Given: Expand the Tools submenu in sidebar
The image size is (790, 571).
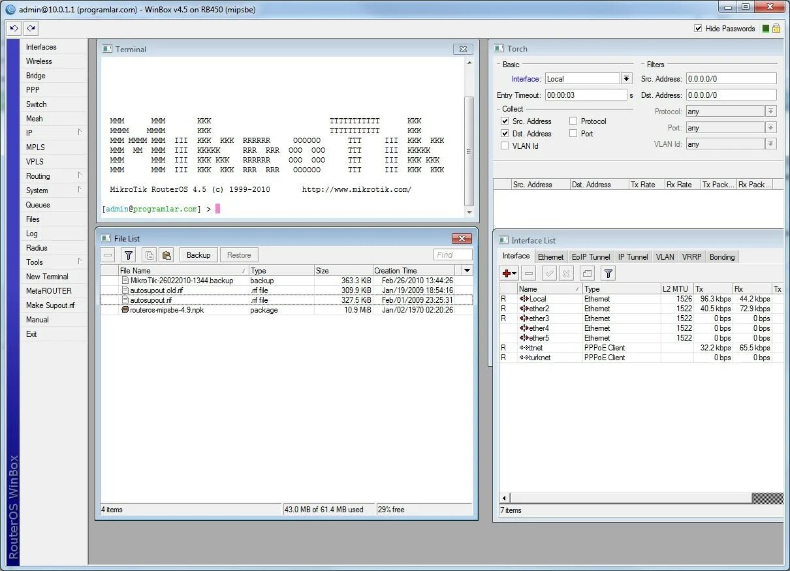Looking at the screenshot, I should pos(80,262).
